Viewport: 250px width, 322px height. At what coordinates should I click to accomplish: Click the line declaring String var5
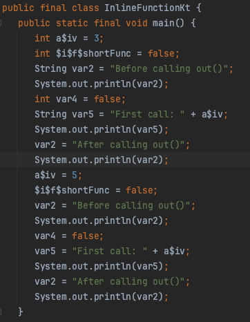(131, 114)
